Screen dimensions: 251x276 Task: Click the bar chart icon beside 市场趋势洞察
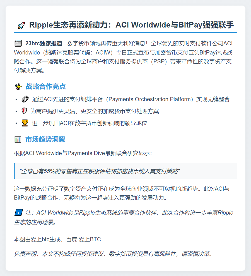[x=18, y=140]
